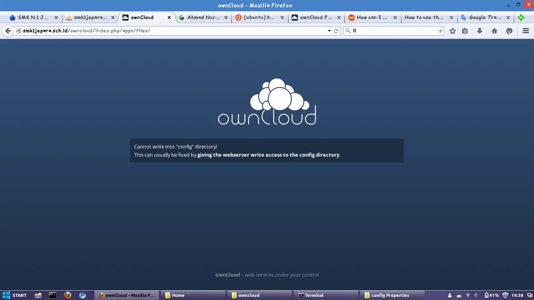Switch to the SMK N 1 J... tab
Screen dimensions: 534x300
(34, 18)
